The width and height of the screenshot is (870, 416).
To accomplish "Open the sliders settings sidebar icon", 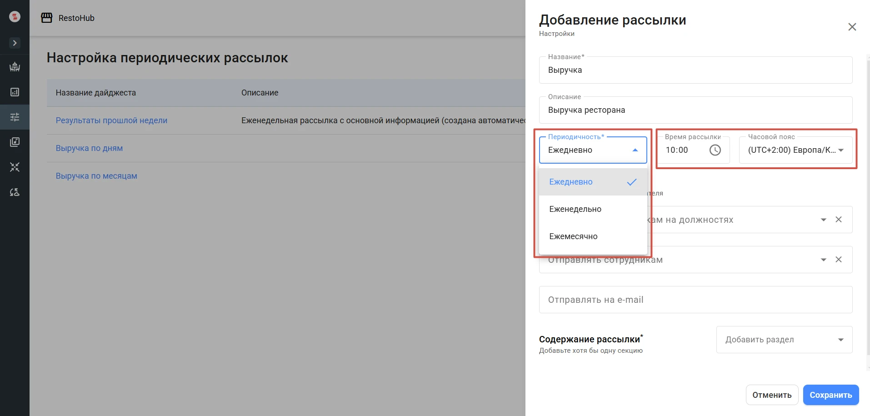I will click(15, 117).
